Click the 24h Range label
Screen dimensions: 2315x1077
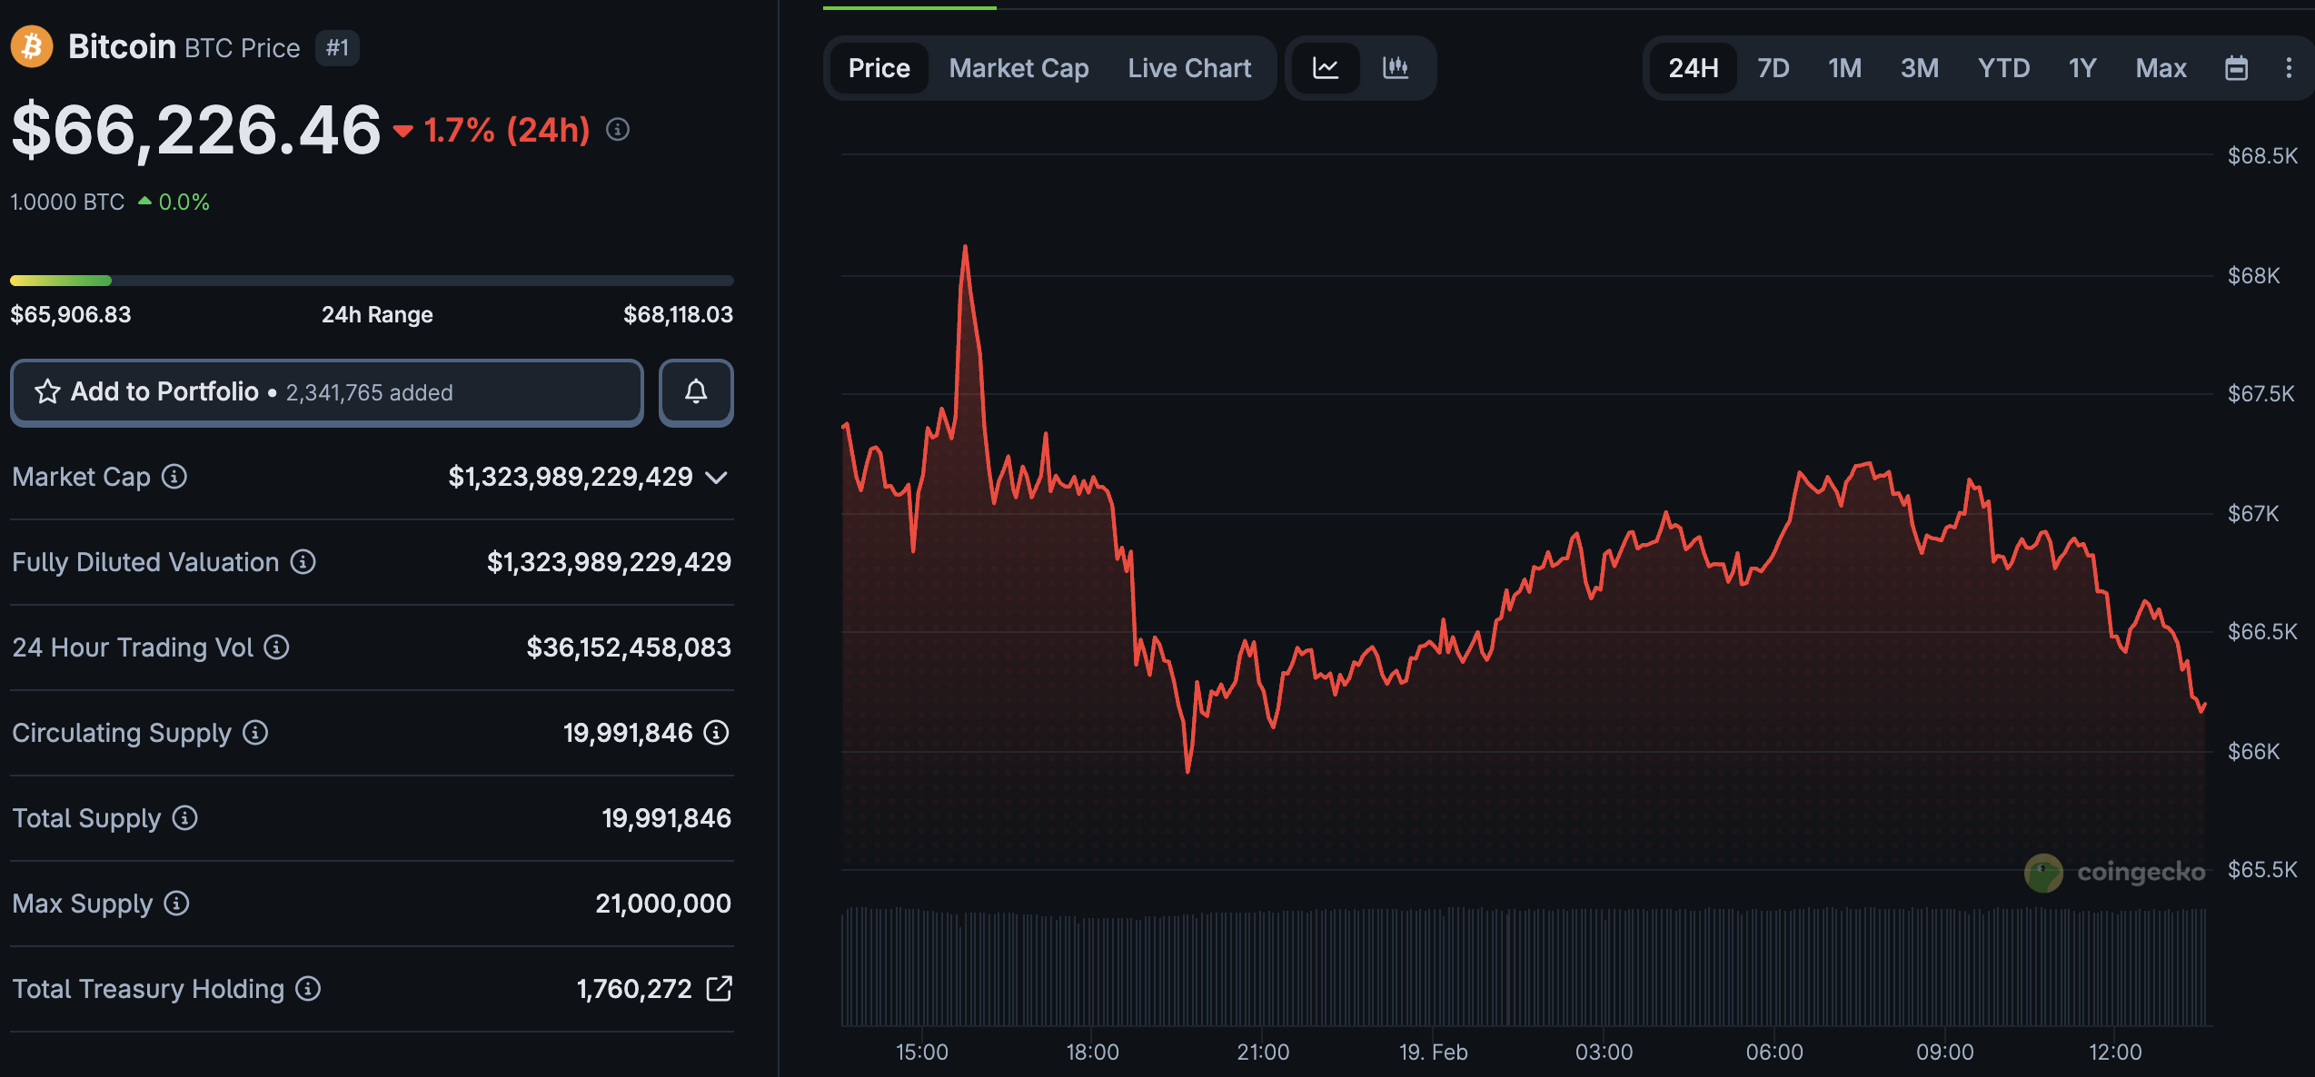point(377,314)
